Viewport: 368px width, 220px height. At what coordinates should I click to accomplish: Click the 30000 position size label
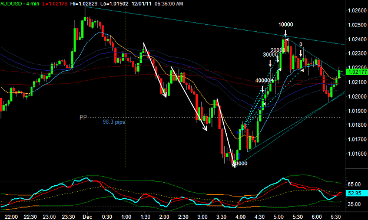click(x=270, y=55)
